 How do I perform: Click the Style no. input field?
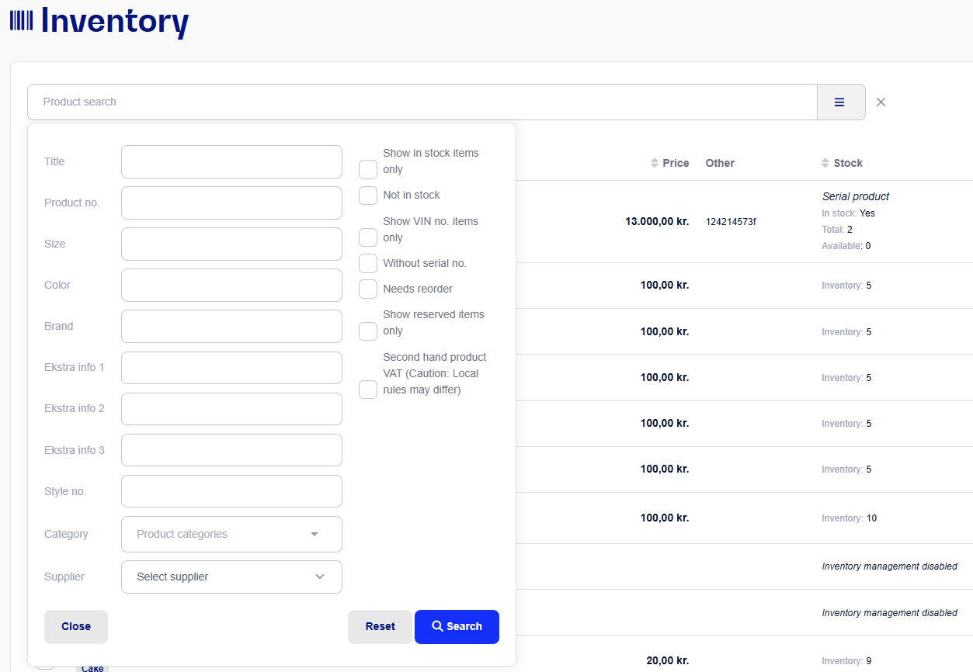pyautogui.click(x=231, y=491)
